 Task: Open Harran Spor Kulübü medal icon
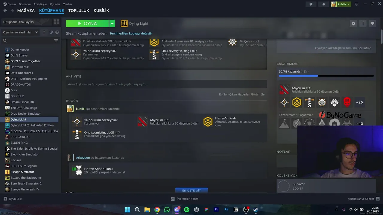(77, 171)
